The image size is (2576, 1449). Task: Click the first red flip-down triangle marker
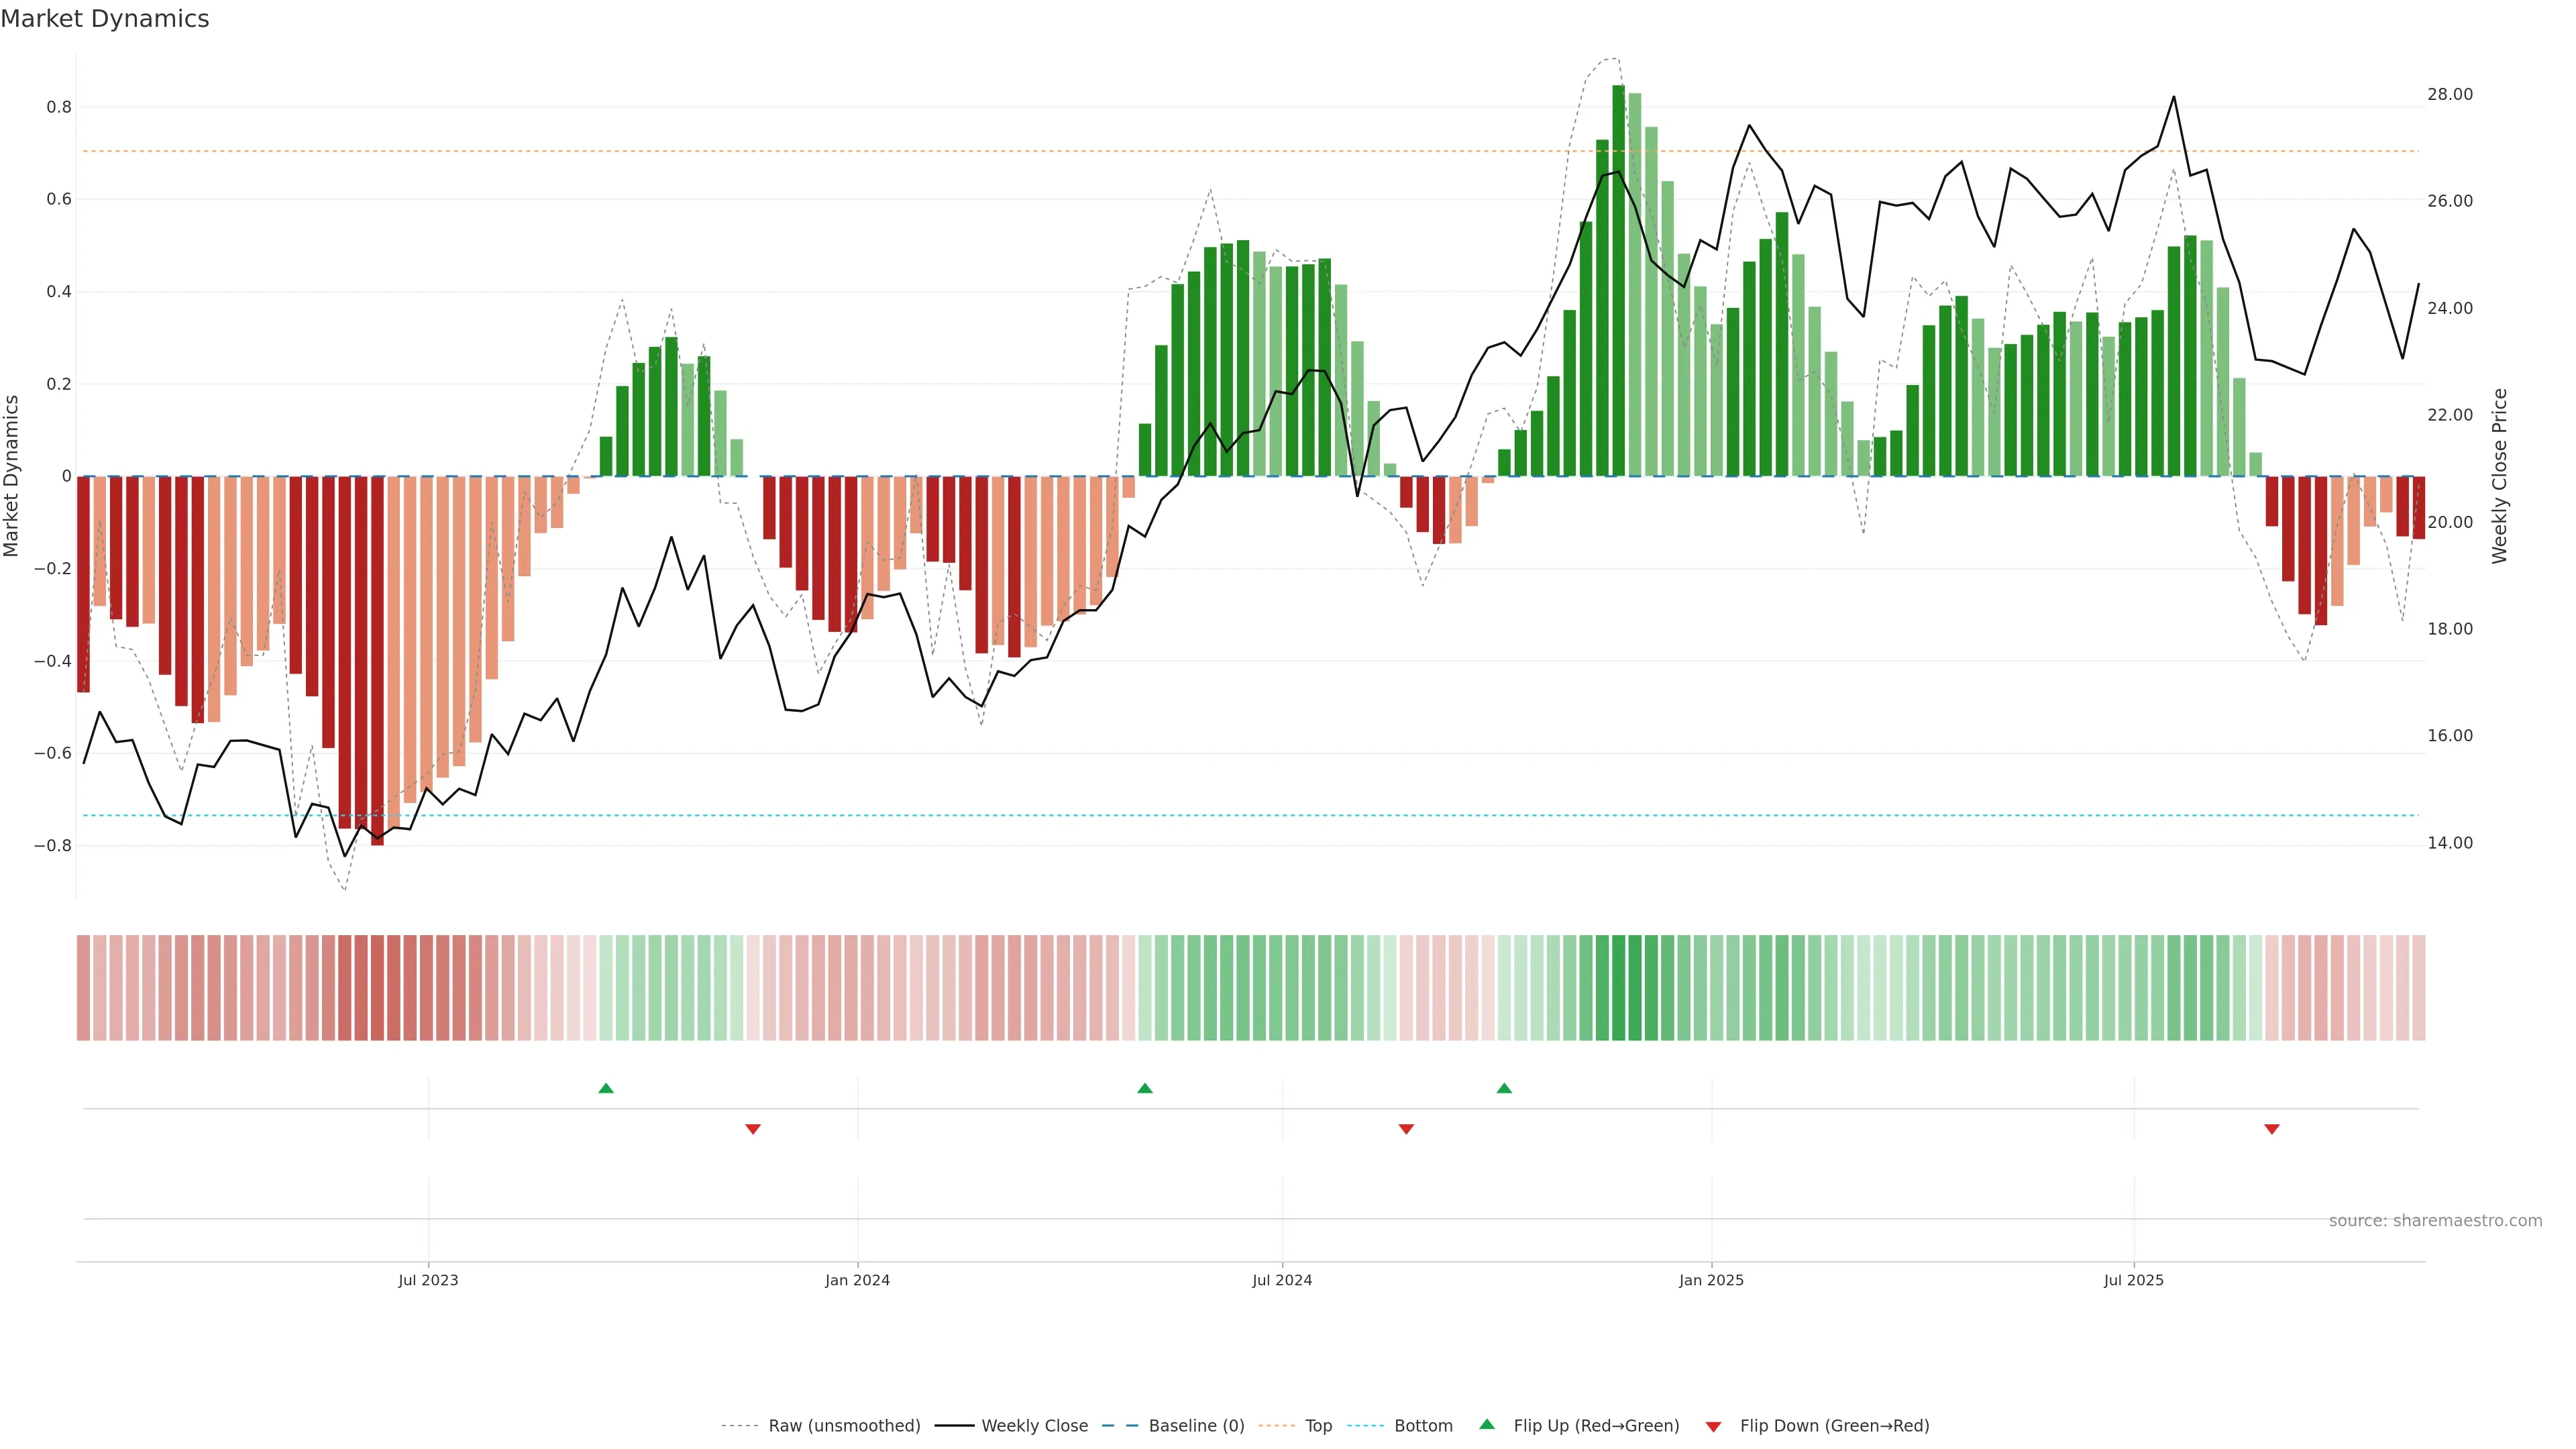click(x=753, y=1129)
